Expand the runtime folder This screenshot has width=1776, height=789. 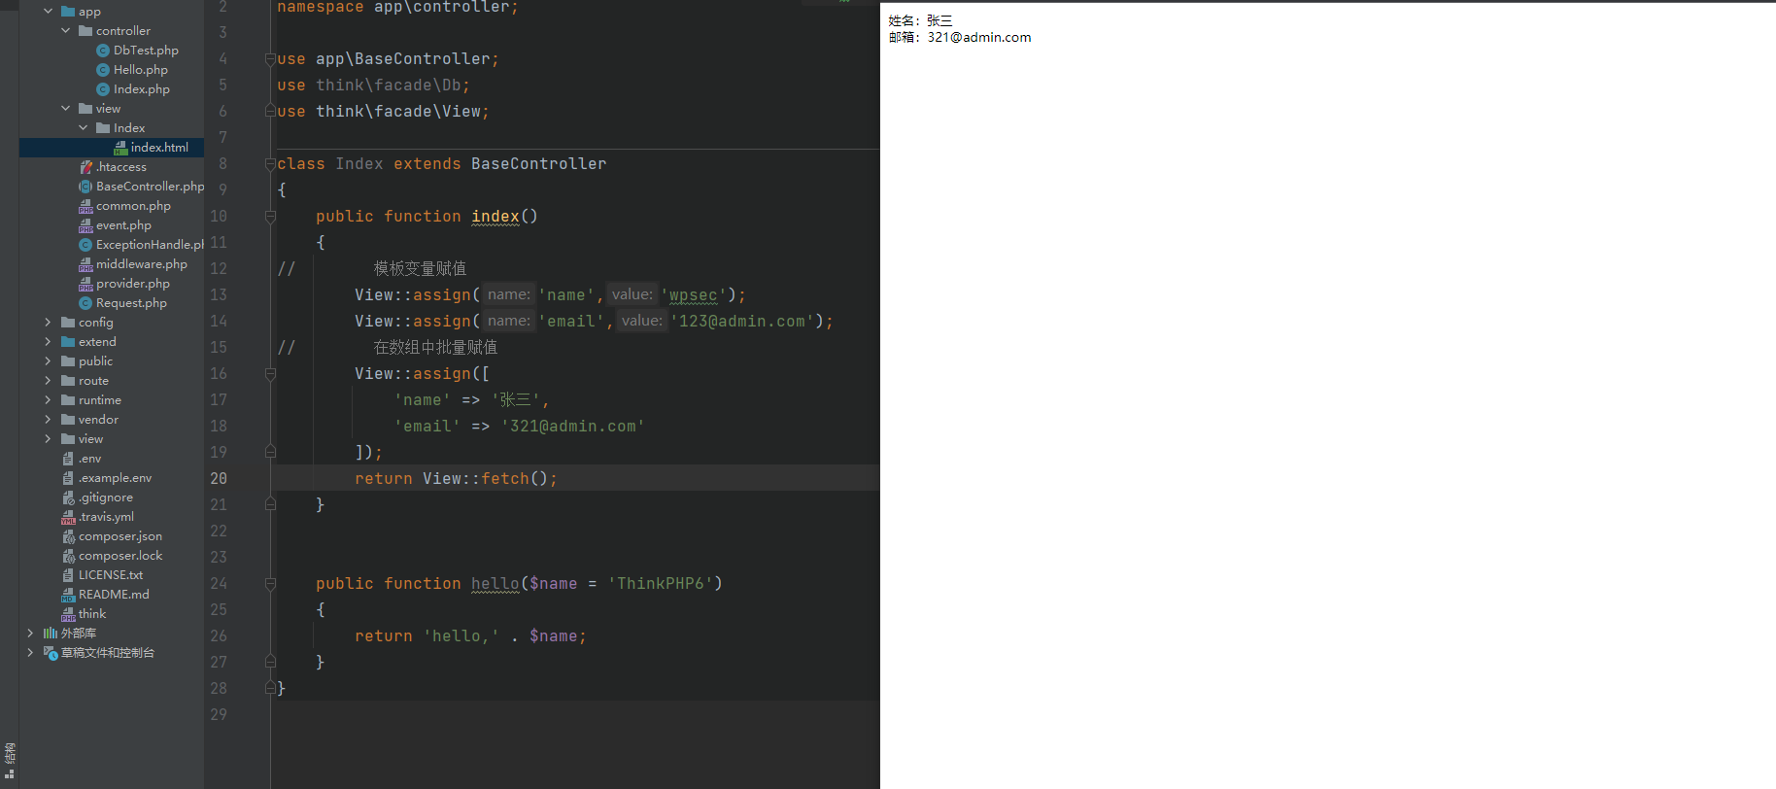pos(48,400)
